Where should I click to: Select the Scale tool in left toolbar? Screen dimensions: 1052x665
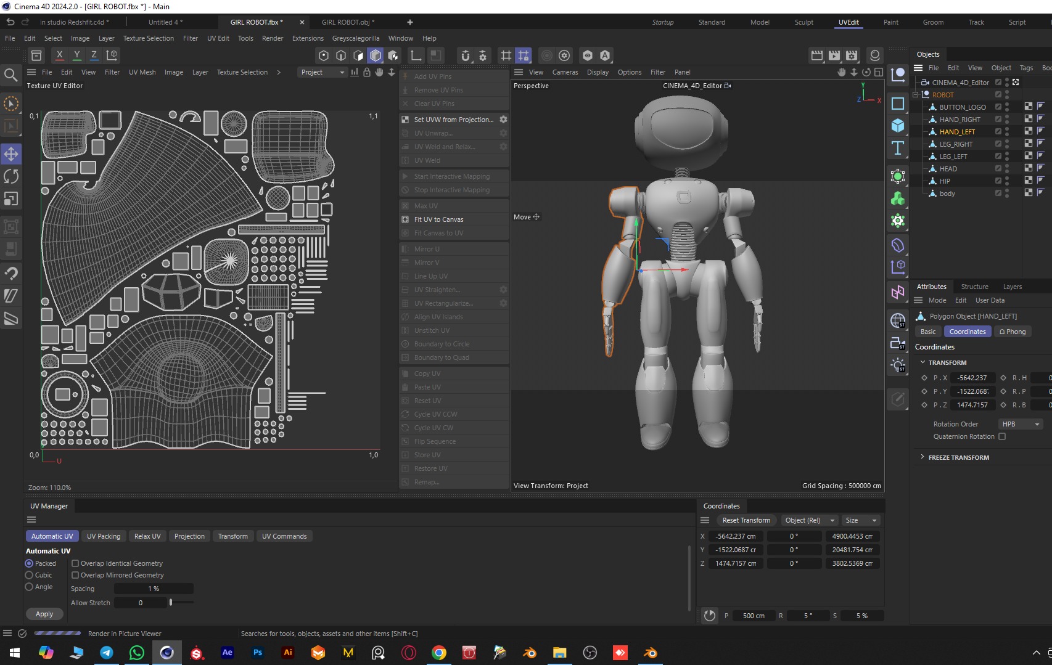pyautogui.click(x=11, y=198)
